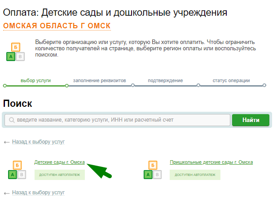The width and height of the screenshot is (277, 206).
Task: Open the статус операции step
Action: click(x=231, y=81)
